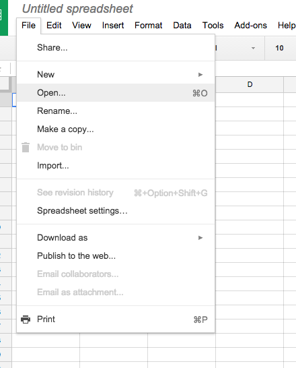Click the printer icon beside Print

[x=26, y=319]
